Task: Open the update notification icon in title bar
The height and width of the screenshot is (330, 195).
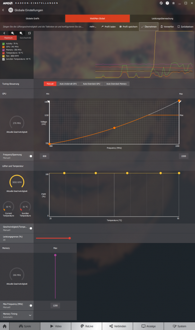Action: (161, 3)
